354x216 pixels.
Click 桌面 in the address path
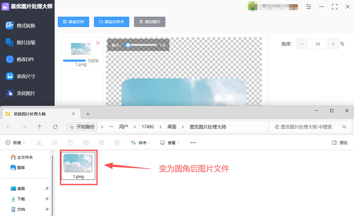coord(172,127)
